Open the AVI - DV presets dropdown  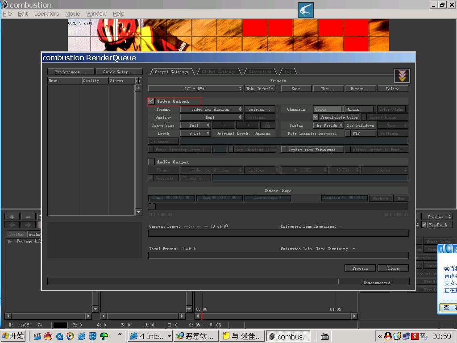tap(195, 88)
